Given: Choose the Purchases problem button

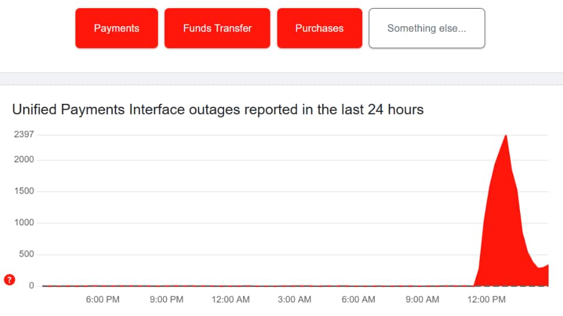Looking at the screenshot, I should tap(320, 28).
